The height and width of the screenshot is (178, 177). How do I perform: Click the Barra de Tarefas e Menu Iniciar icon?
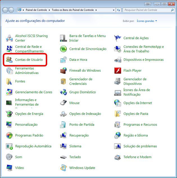coord(63,38)
